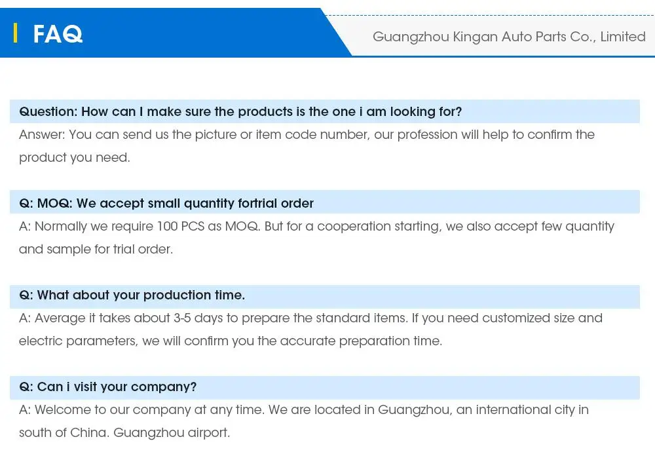Click the FAQ heading title
Viewport: 655px width, 473px height.
[x=58, y=33]
